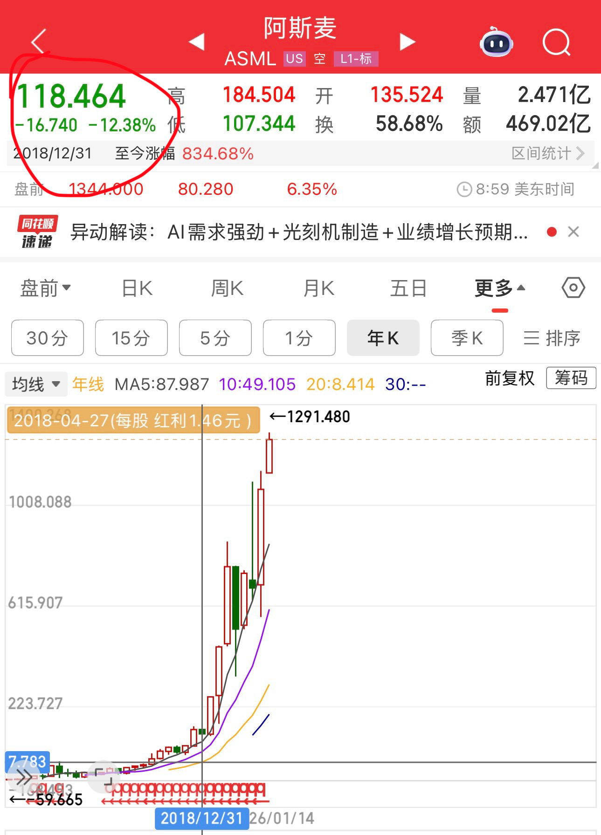Open the robot AI assistant

click(x=496, y=42)
